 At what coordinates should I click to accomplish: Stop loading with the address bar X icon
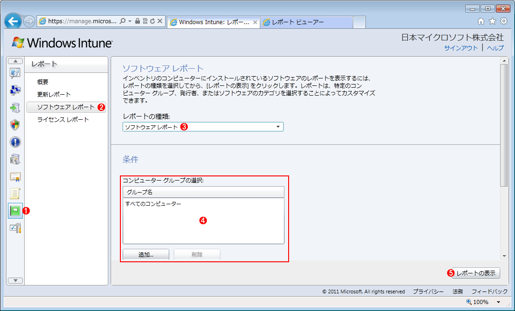point(160,21)
